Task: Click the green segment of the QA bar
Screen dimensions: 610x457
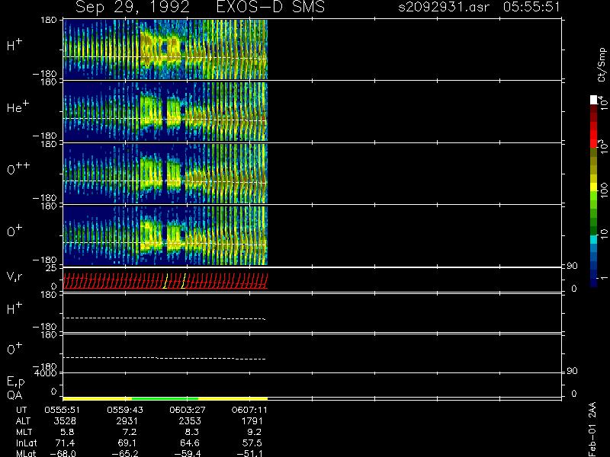Action: 165,398
